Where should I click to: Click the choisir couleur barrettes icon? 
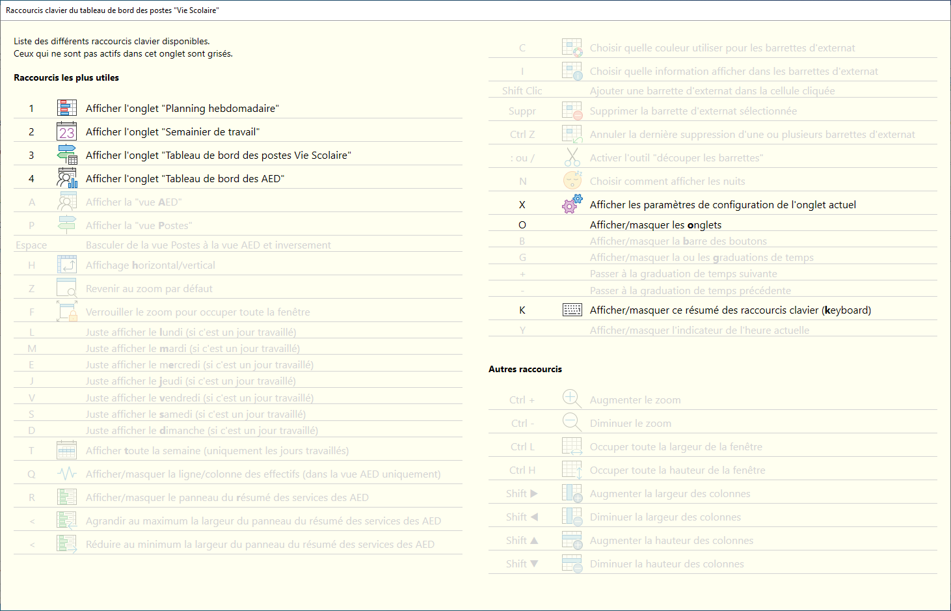(x=572, y=48)
